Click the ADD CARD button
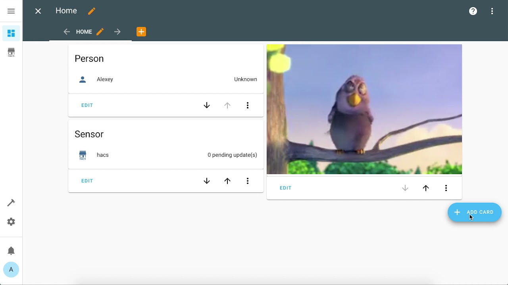Viewport: 508px width, 285px height. (x=475, y=212)
